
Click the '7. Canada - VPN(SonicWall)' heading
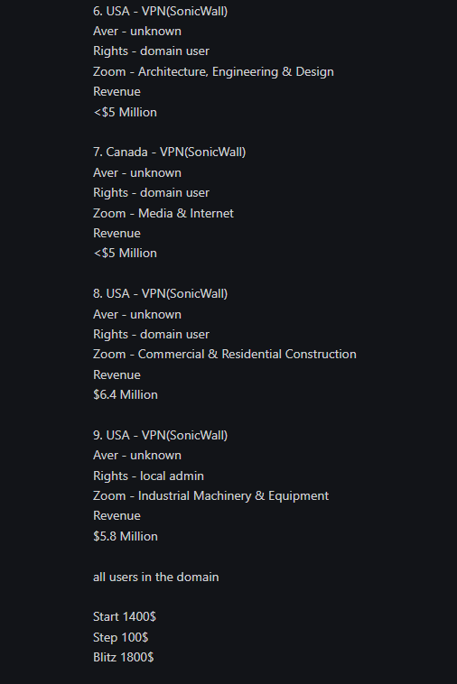pos(170,153)
